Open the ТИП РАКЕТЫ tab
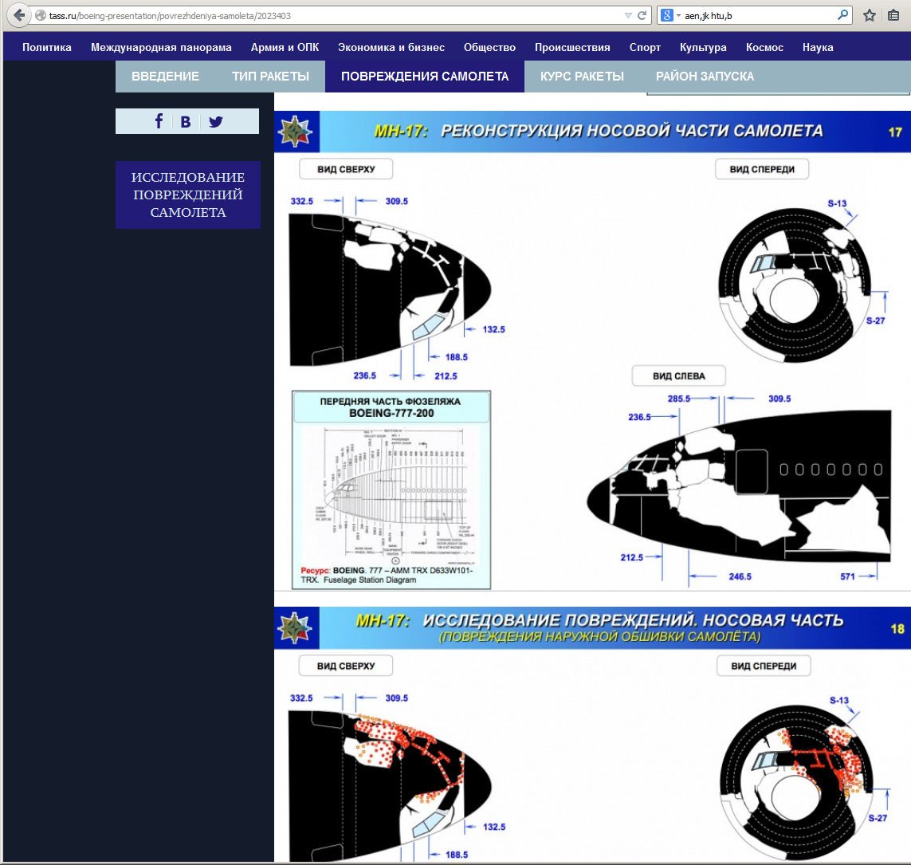This screenshot has height=865, width=911. (270, 77)
